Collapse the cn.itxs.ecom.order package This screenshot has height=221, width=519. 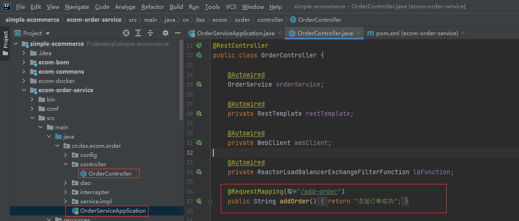(x=57, y=146)
